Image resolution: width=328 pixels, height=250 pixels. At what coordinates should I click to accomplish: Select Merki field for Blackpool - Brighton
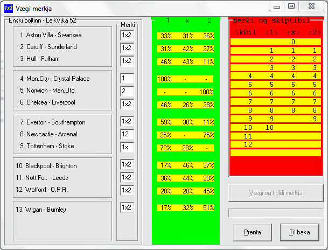tap(127, 164)
